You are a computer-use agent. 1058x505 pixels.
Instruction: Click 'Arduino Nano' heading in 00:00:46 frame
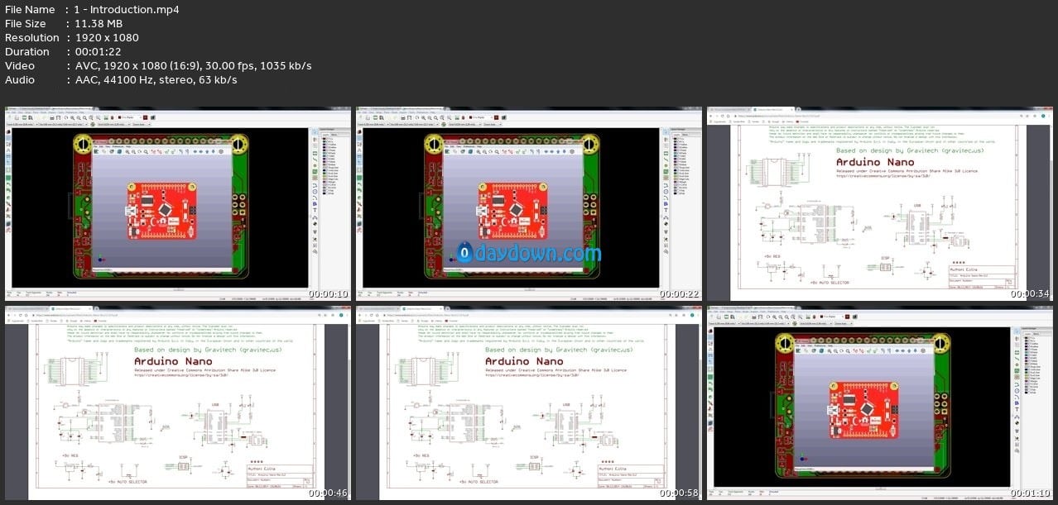[x=175, y=361]
